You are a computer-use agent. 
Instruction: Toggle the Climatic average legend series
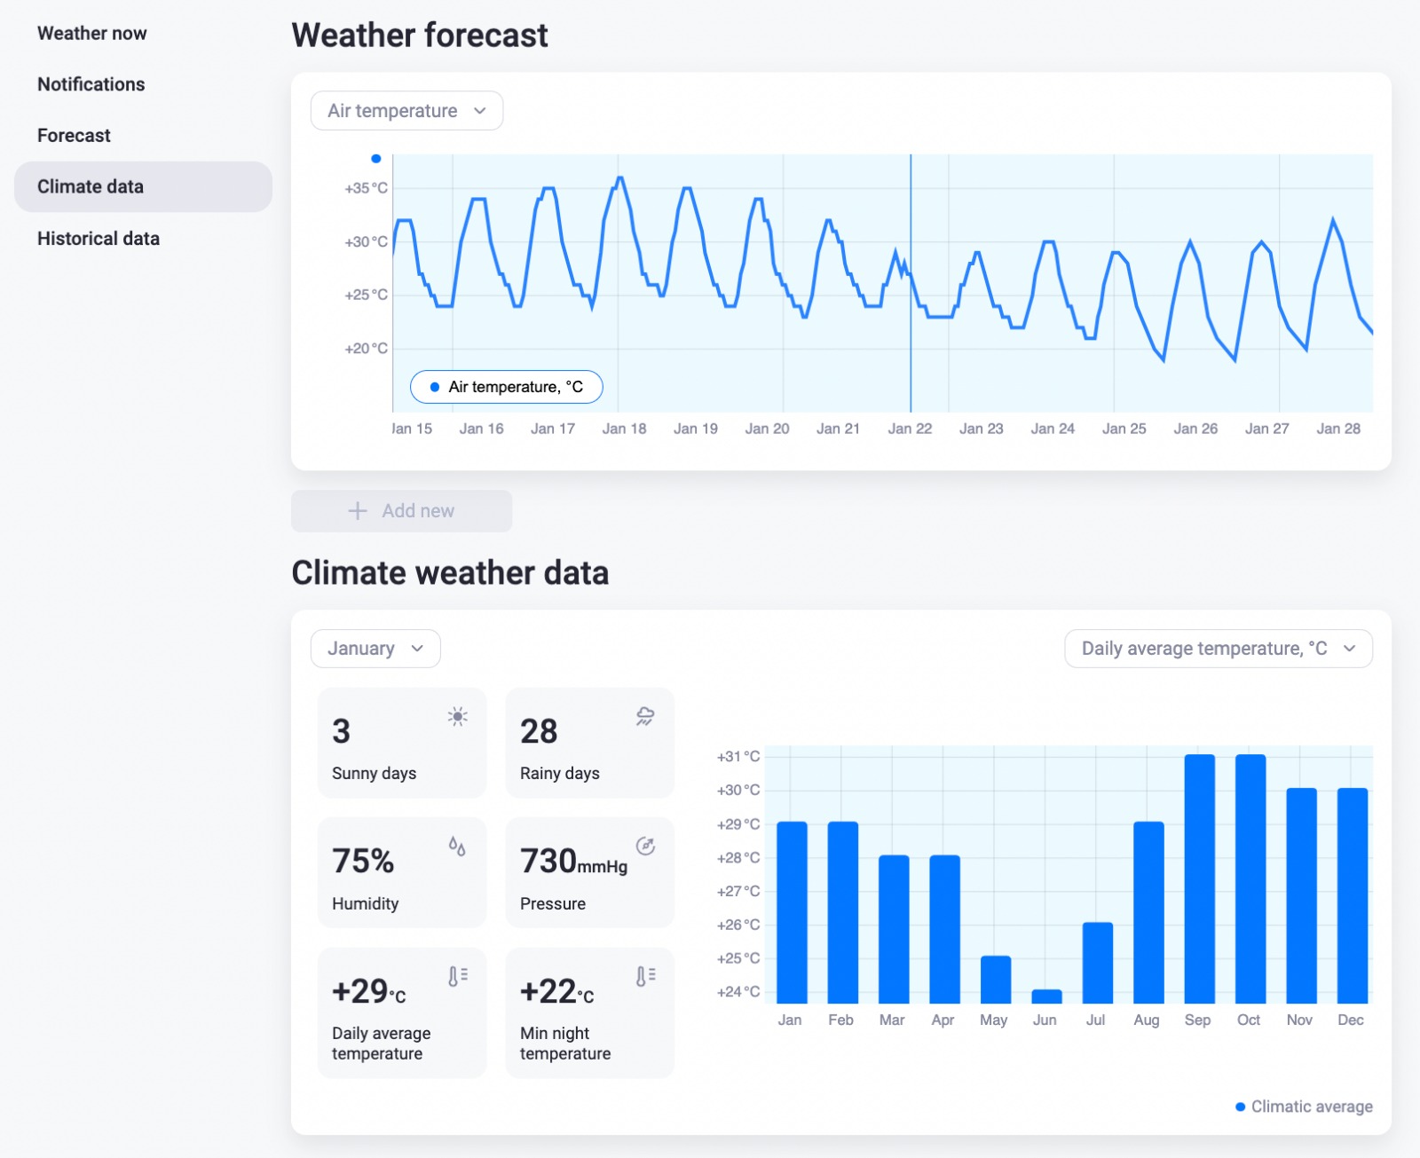[x=1304, y=1107]
